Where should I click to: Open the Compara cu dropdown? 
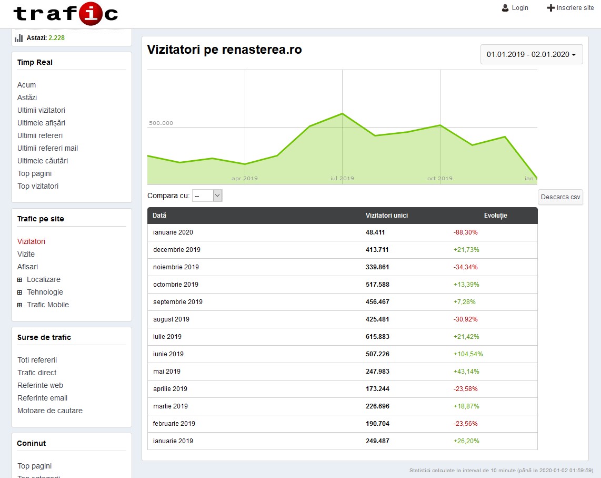pos(207,196)
